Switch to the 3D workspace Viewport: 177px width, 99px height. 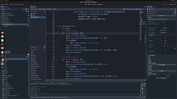click(x=90, y=4)
